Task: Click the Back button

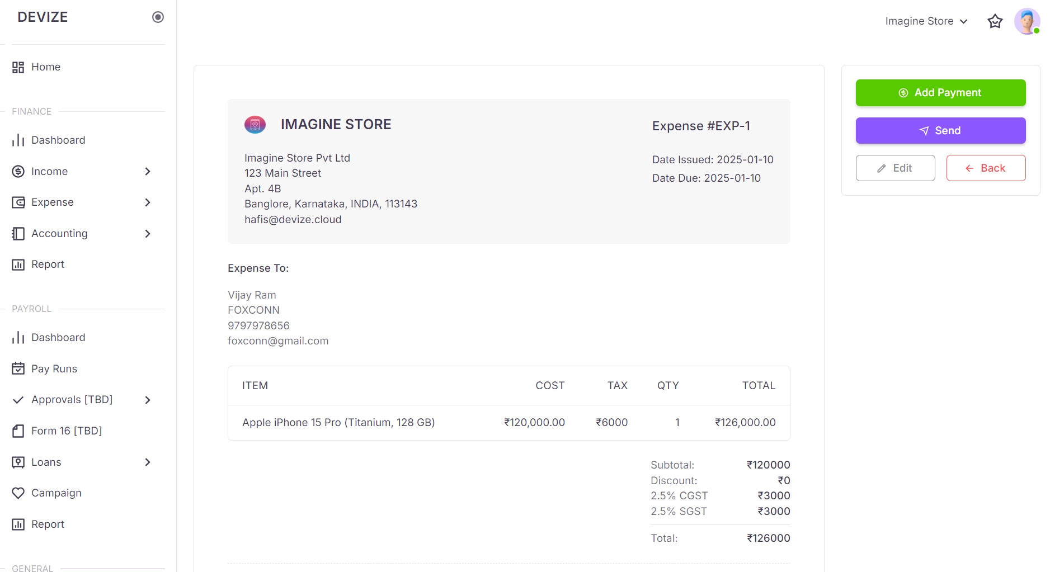Action: pyautogui.click(x=986, y=168)
